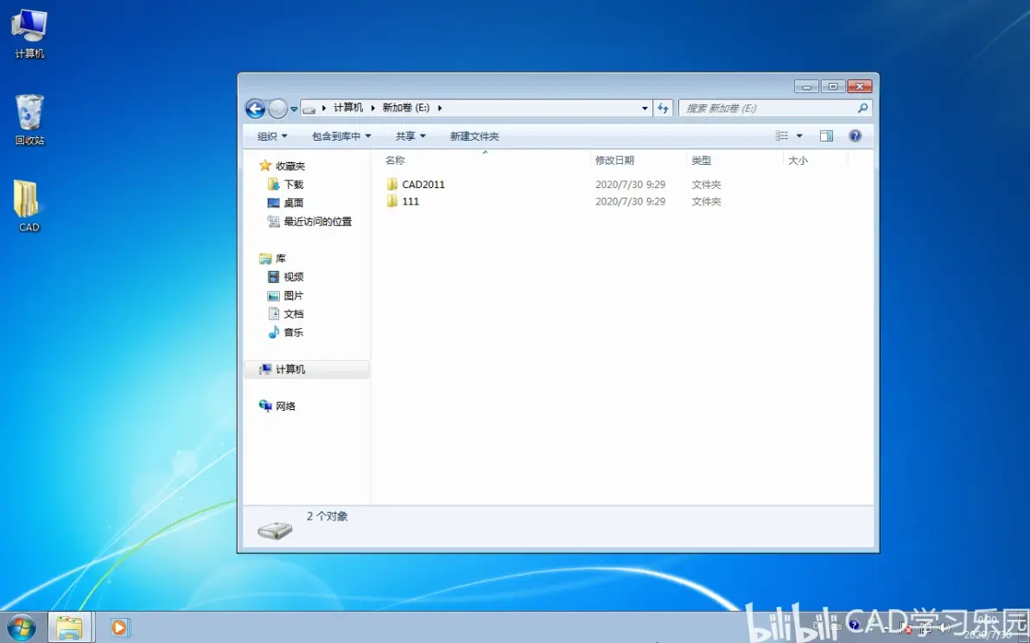Open the 组织 menu

click(272, 136)
